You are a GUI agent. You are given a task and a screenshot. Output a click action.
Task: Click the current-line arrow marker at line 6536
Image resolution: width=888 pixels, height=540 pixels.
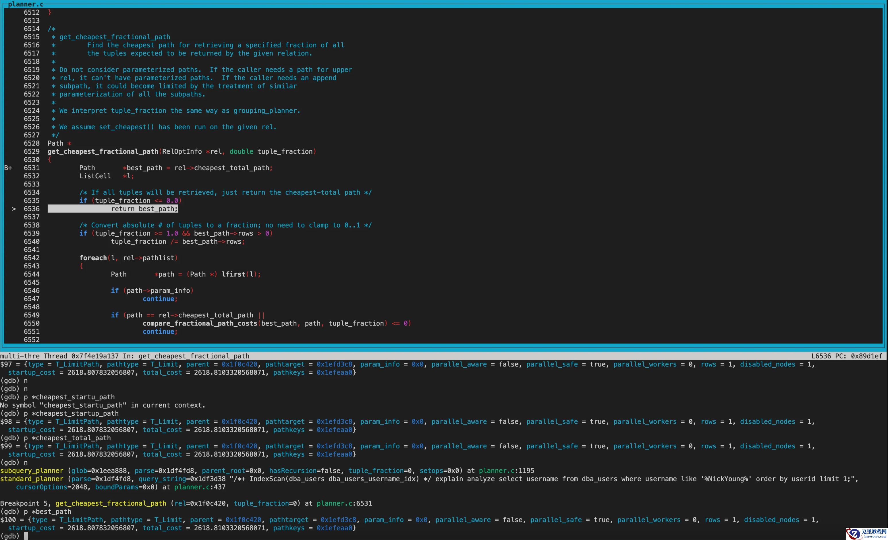[14, 209]
